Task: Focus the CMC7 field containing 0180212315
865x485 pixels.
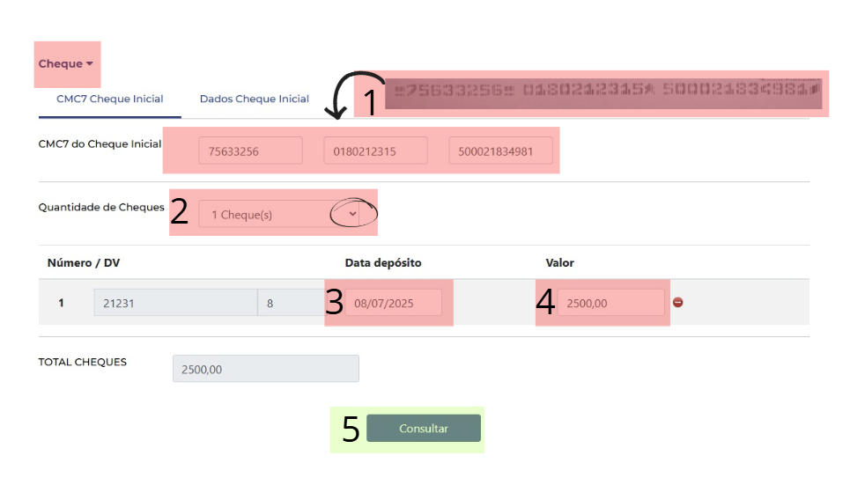Action: pyautogui.click(x=375, y=151)
